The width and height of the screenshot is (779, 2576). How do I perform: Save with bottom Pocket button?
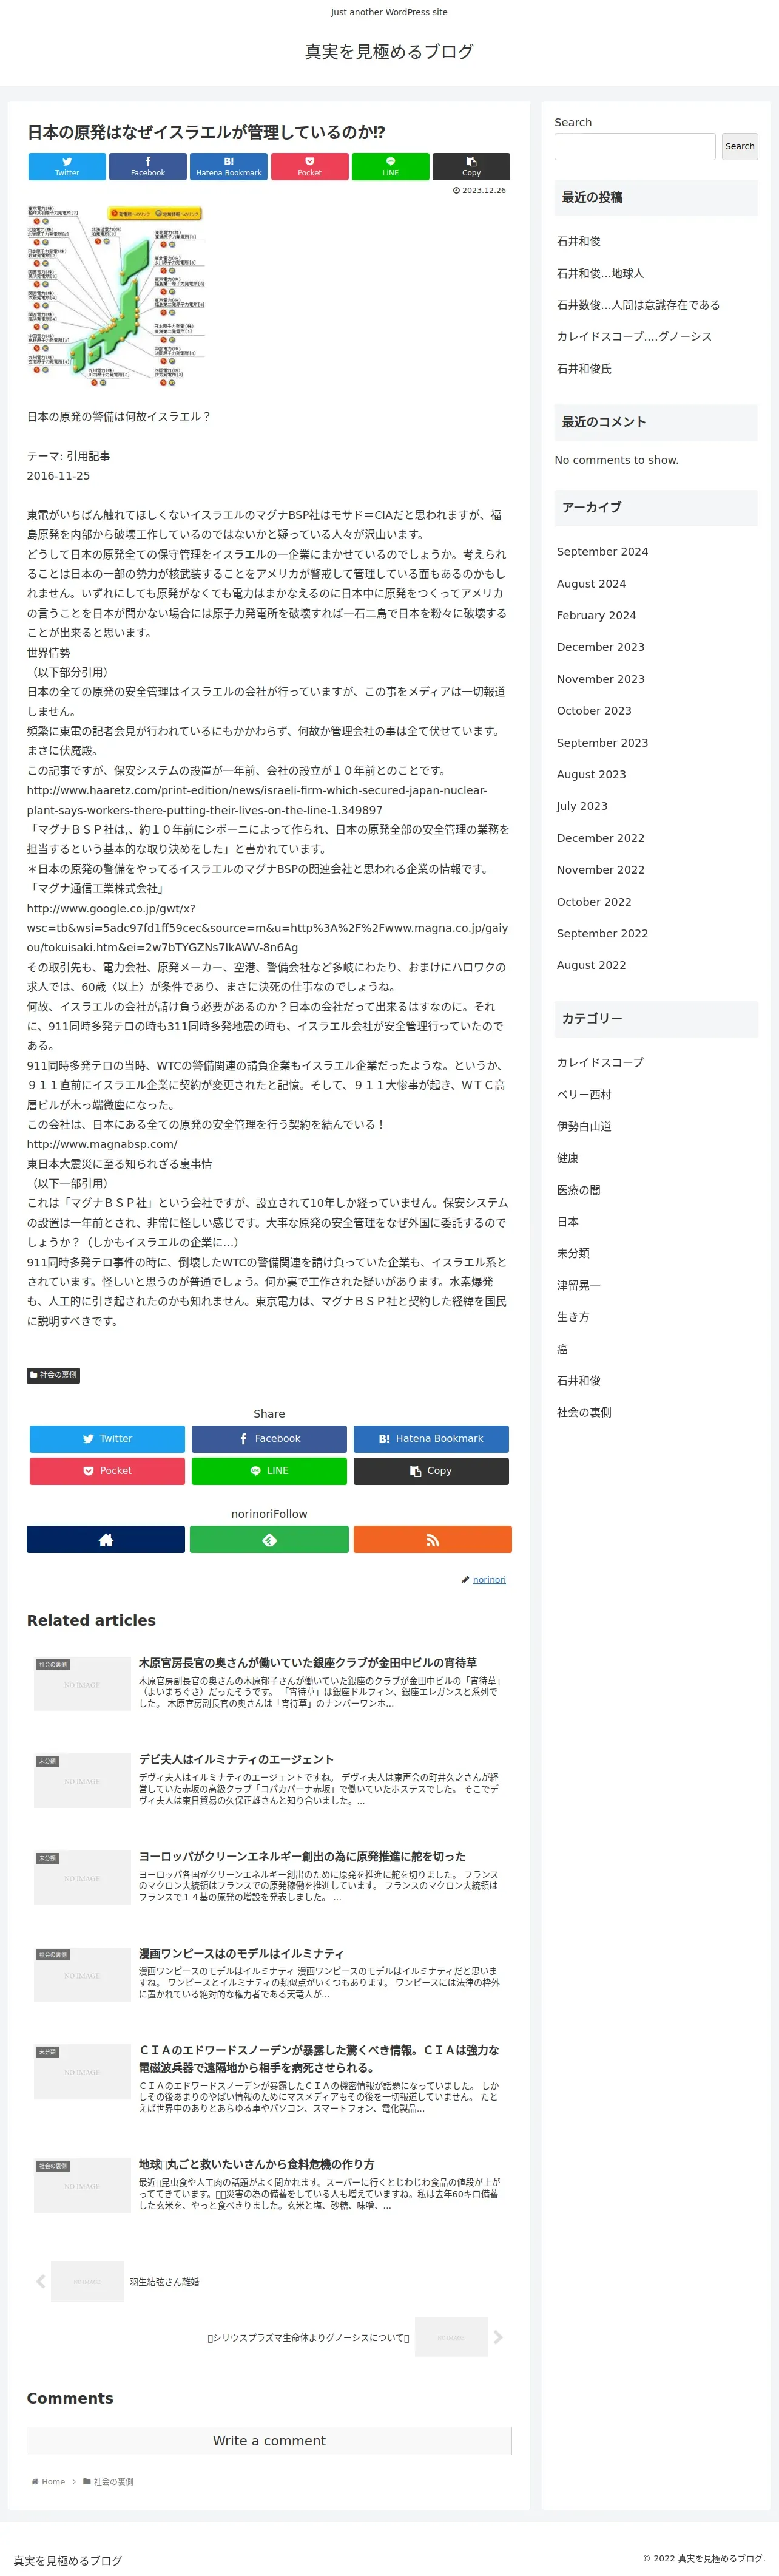[107, 1470]
